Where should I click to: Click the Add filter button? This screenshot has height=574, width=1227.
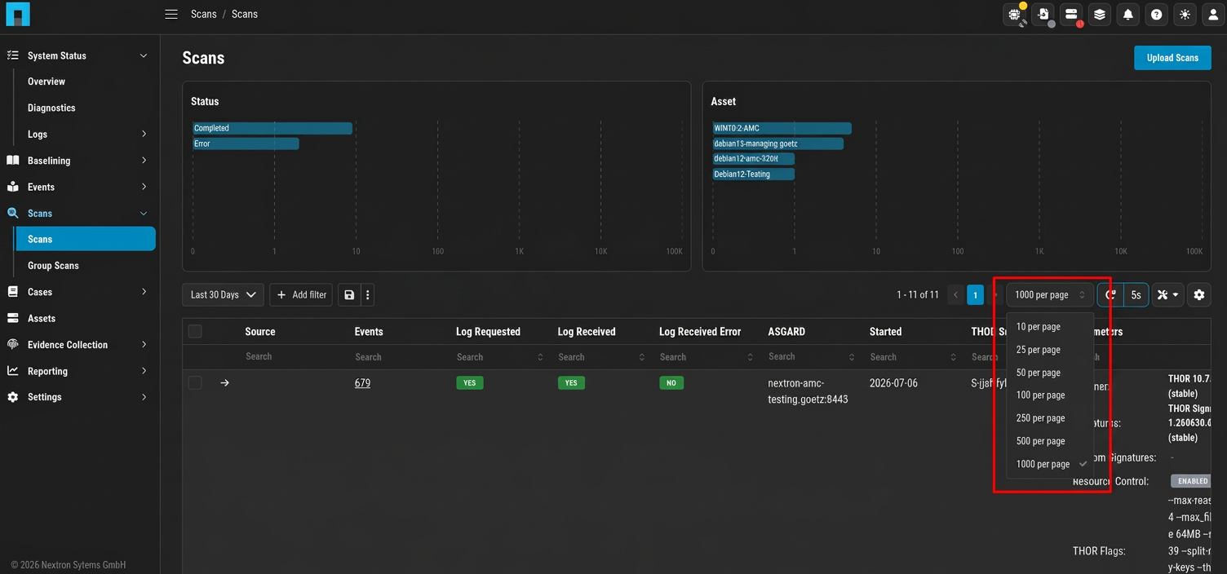pyautogui.click(x=301, y=294)
